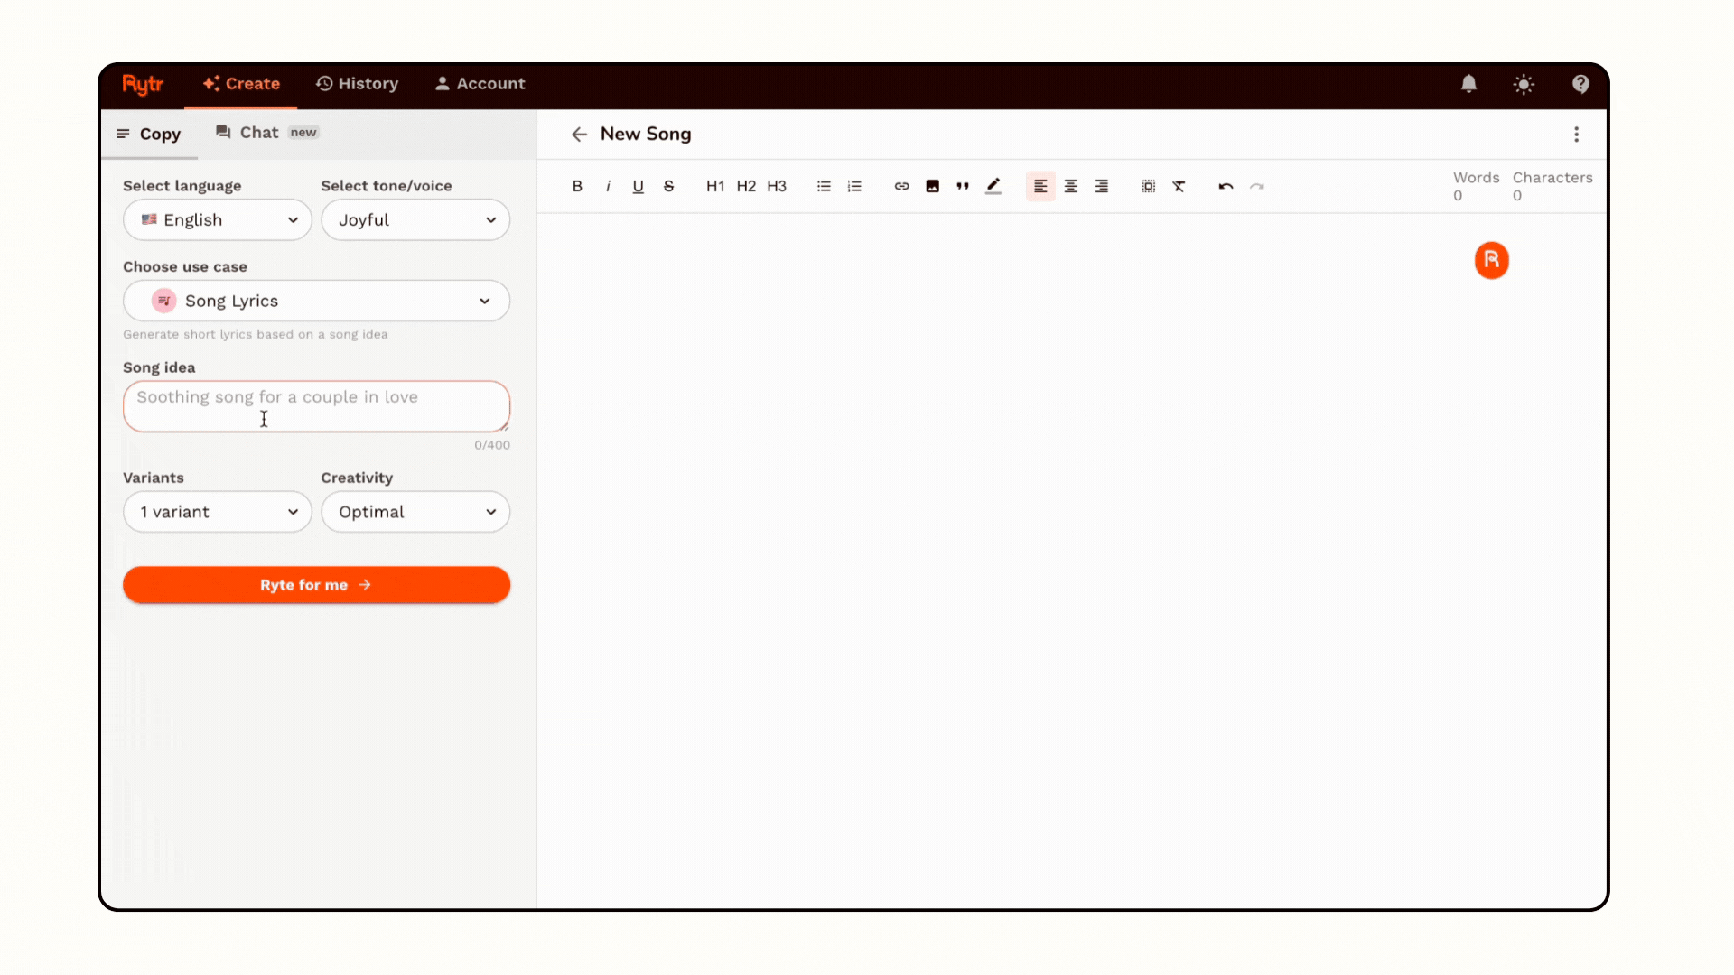This screenshot has height=975, width=1734.
Task: Undo the last editor action
Action: pyautogui.click(x=1226, y=186)
